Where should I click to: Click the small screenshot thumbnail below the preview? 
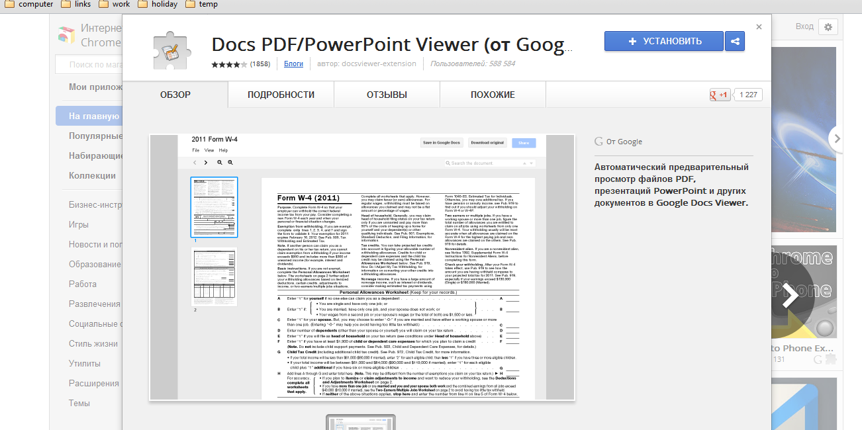coord(361,422)
